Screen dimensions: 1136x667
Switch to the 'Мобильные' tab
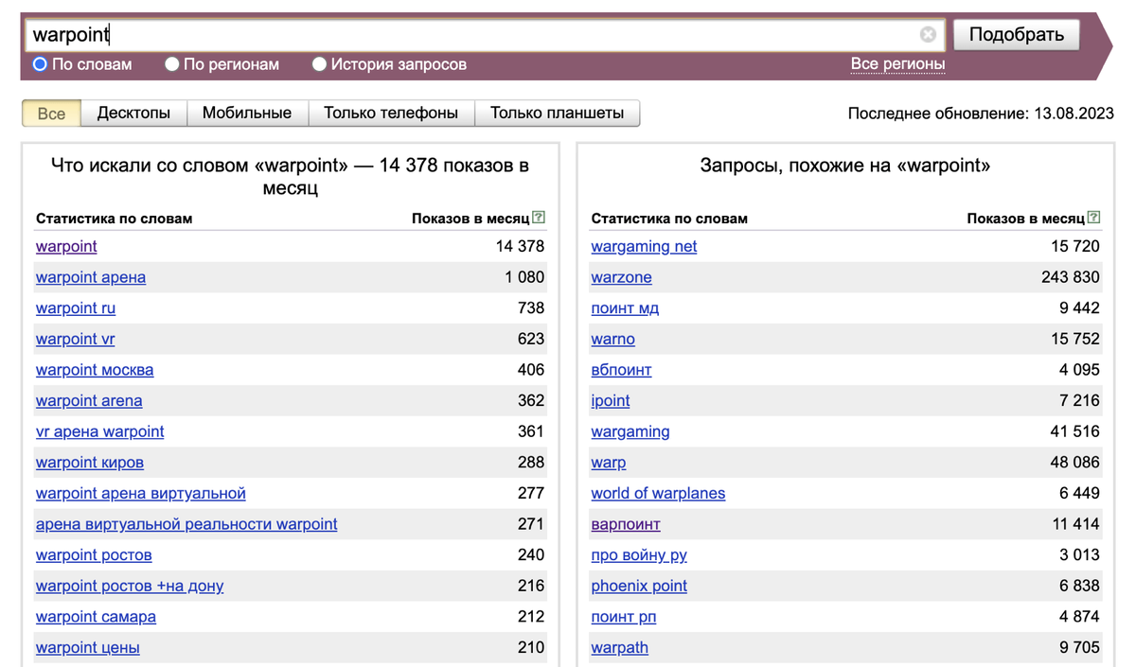(247, 113)
